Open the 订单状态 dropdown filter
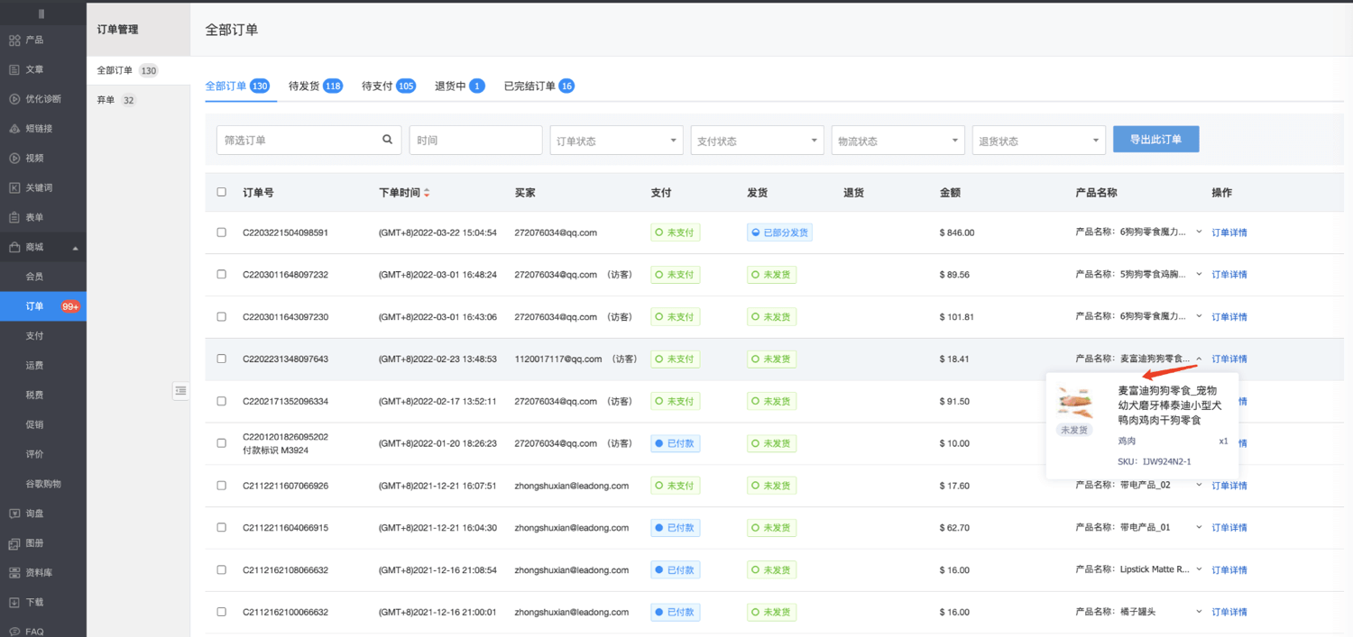Image resolution: width=1353 pixels, height=637 pixels. 615,141
